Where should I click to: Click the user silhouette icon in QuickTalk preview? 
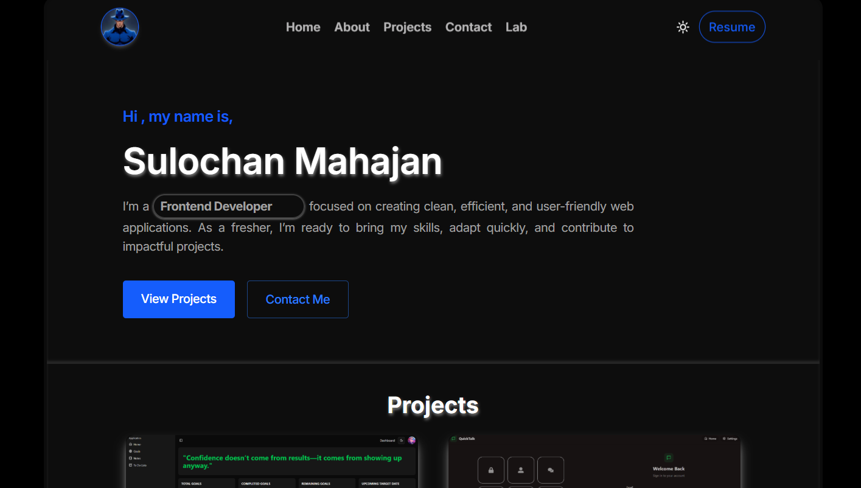pyautogui.click(x=521, y=470)
